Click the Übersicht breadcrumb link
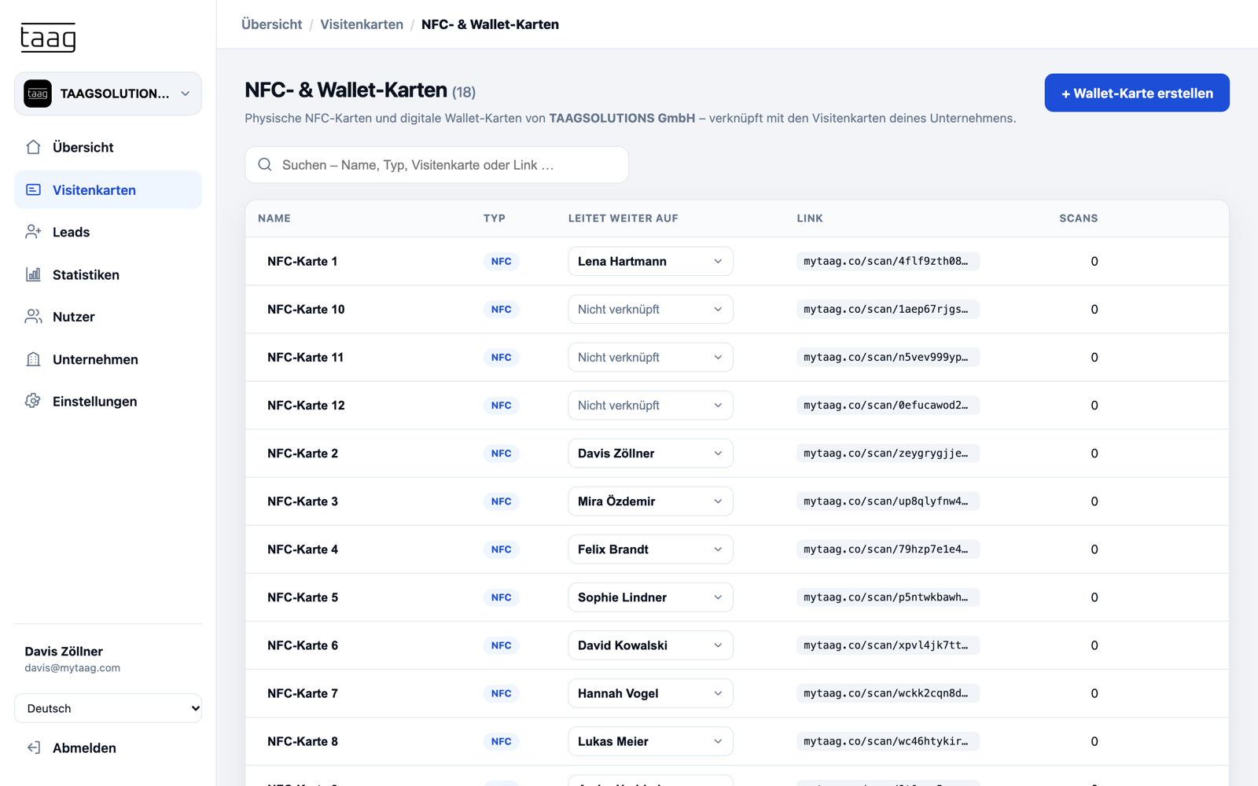 pyautogui.click(x=271, y=24)
